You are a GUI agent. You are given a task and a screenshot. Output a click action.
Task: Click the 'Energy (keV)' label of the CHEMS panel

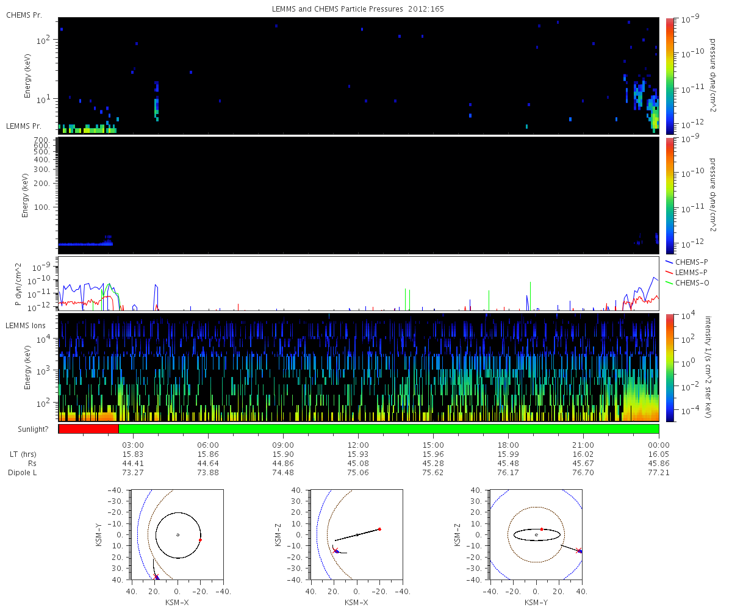click(28, 76)
